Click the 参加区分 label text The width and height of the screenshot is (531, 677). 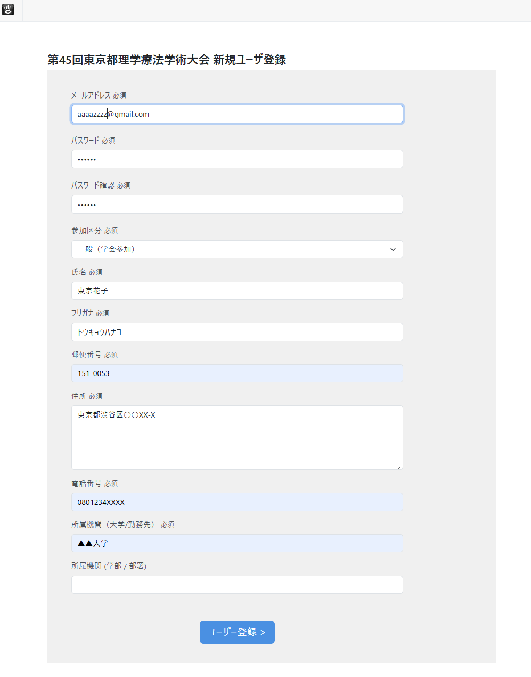pyautogui.click(x=86, y=230)
